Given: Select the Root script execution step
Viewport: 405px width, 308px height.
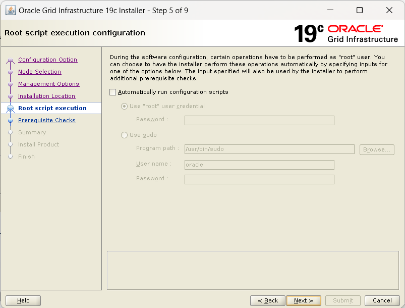Looking at the screenshot, I should click(52, 108).
